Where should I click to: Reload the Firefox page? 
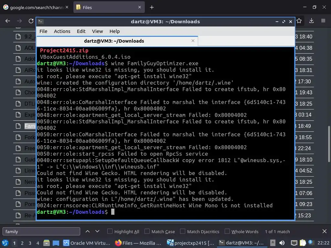[x=31, y=21]
